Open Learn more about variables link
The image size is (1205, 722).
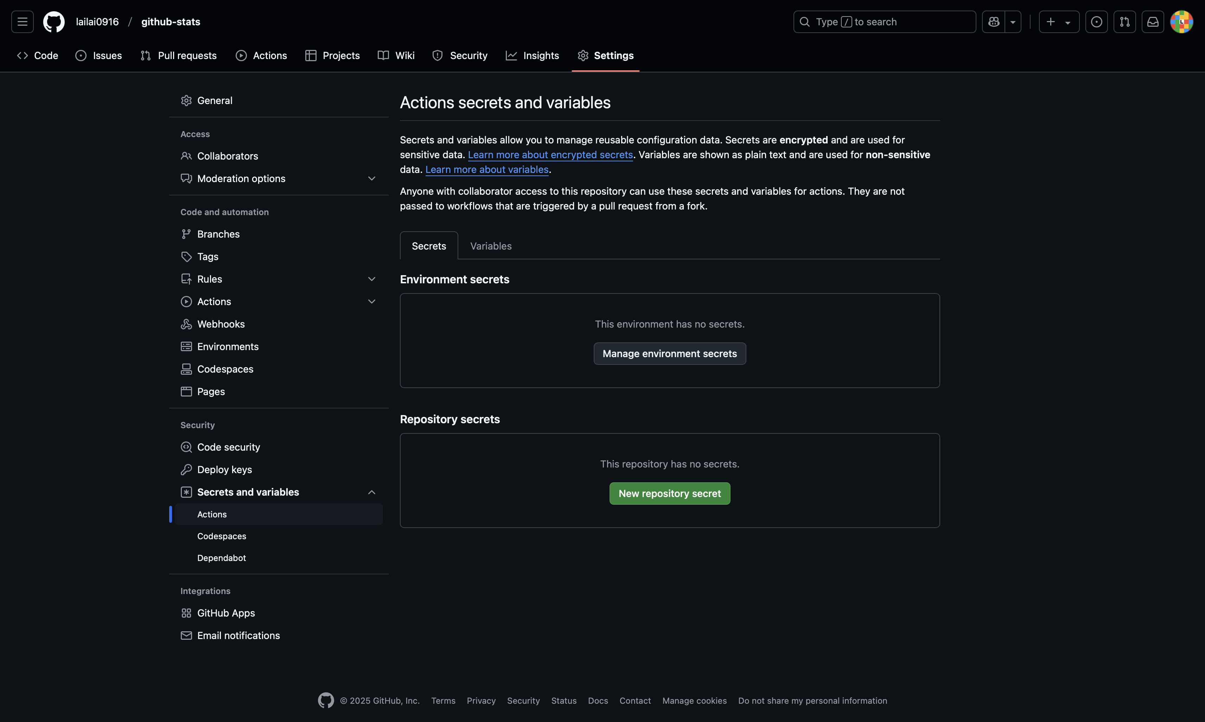click(x=487, y=170)
